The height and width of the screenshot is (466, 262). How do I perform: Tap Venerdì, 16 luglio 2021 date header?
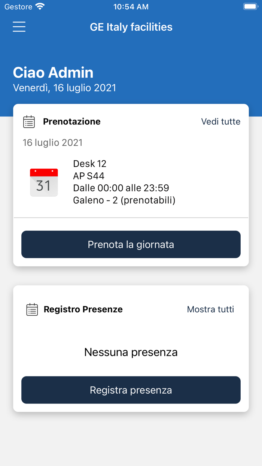65,88
